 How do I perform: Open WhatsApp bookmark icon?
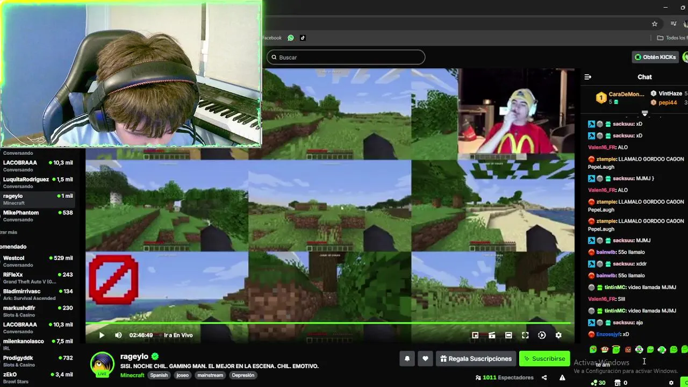point(291,38)
